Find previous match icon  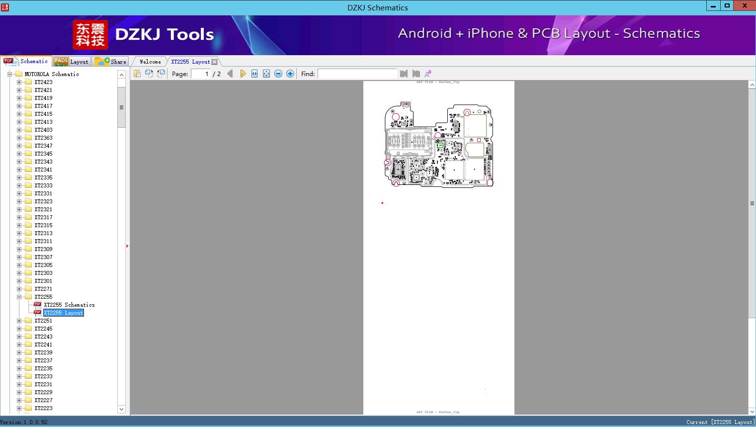pyautogui.click(x=404, y=74)
